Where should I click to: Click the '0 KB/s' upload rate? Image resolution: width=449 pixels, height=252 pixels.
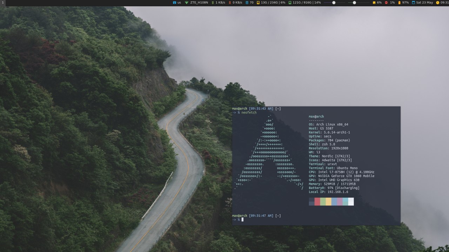237,2
